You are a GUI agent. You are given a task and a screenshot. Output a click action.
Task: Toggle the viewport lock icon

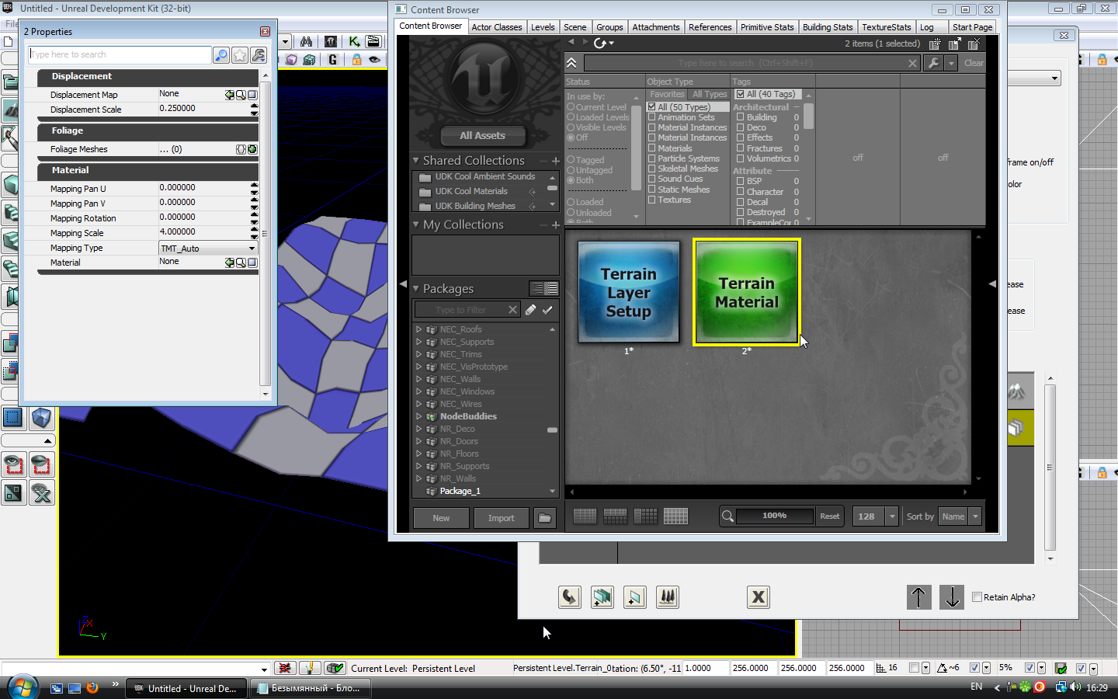(x=356, y=60)
